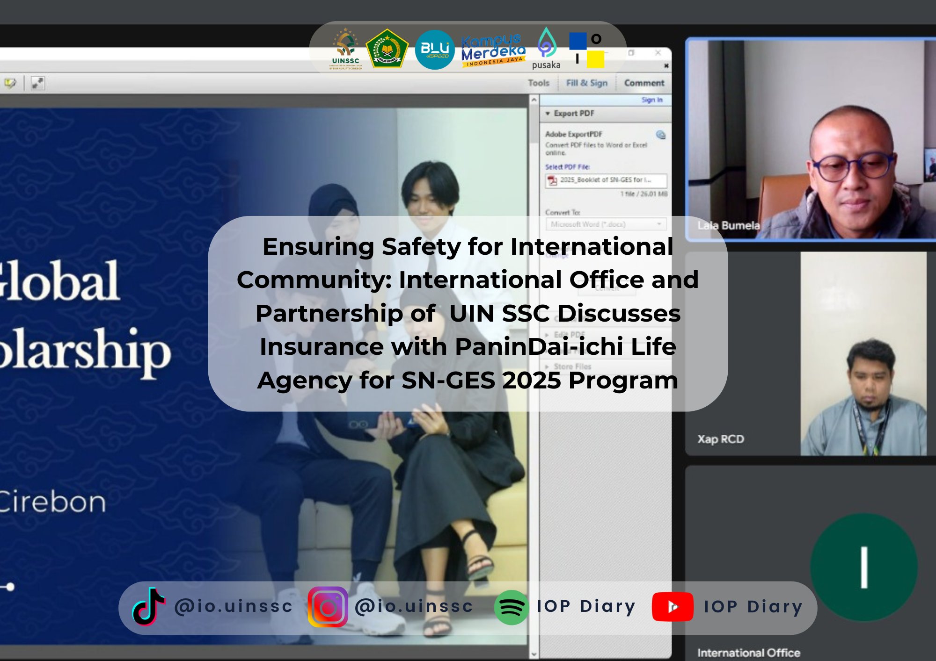936x661 pixels.
Task: Click the Adobe ExportPDF globe icon
Action: click(660, 135)
